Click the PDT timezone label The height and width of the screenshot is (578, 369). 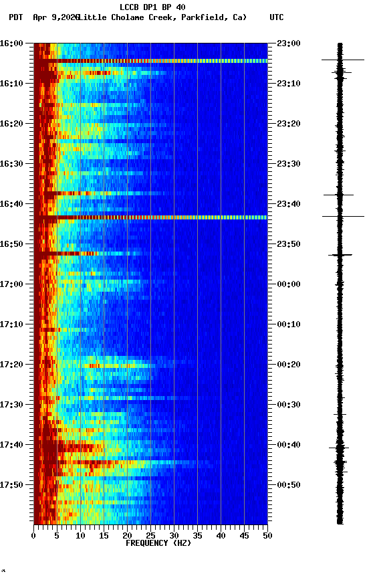16,17
